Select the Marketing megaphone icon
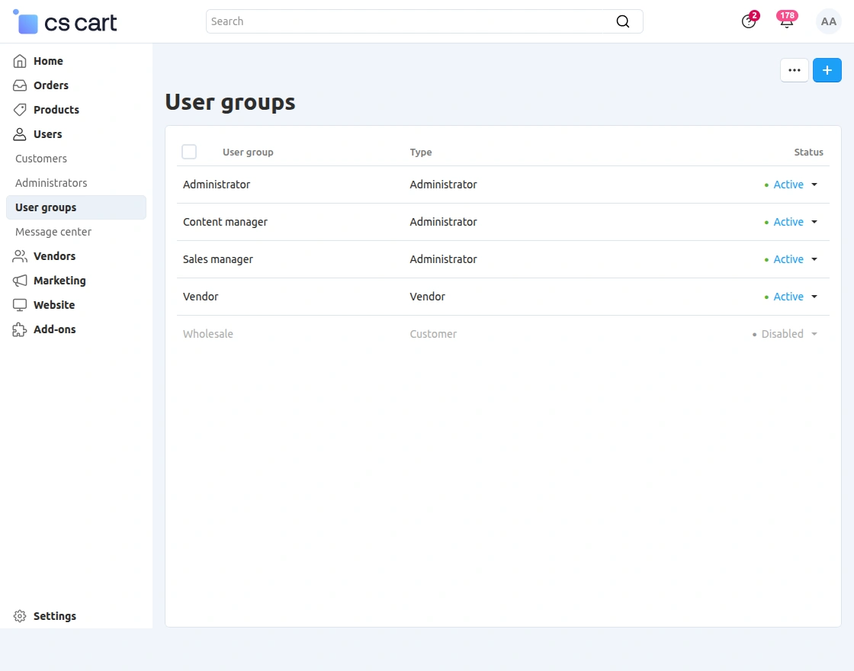 (x=18, y=281)
